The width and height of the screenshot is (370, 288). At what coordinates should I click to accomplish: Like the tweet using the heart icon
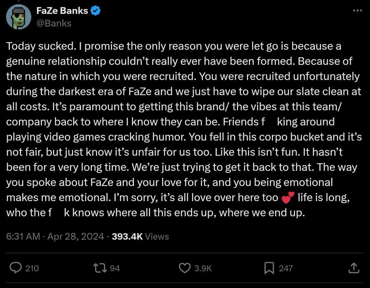184,268
